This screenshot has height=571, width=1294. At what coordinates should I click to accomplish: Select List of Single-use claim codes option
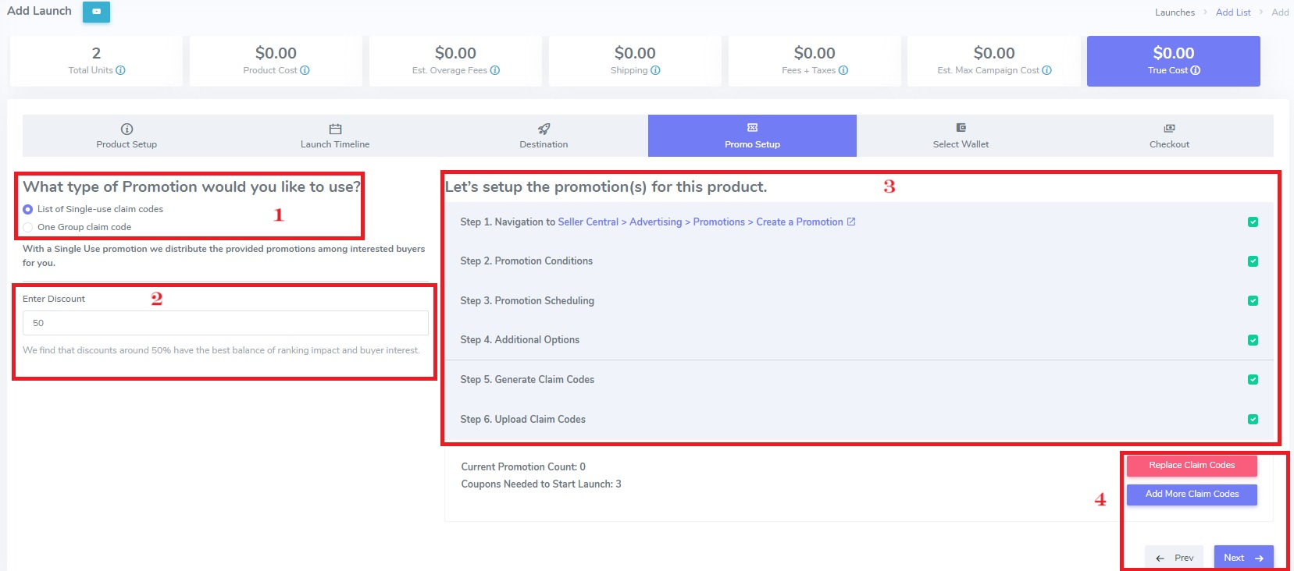point(28,209)
